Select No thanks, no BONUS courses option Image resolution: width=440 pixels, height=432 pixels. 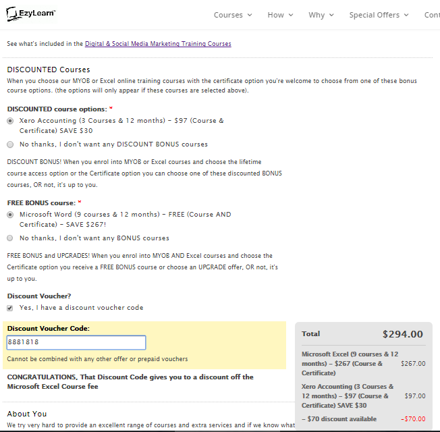[x=10, y=238]
